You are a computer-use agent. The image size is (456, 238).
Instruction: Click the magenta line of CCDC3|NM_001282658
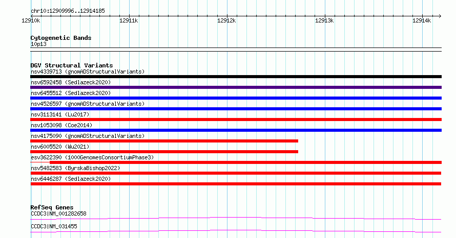(236, 218)
